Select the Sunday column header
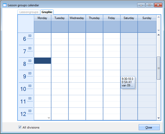Viewport: 165px width, 134px height. 147,18
